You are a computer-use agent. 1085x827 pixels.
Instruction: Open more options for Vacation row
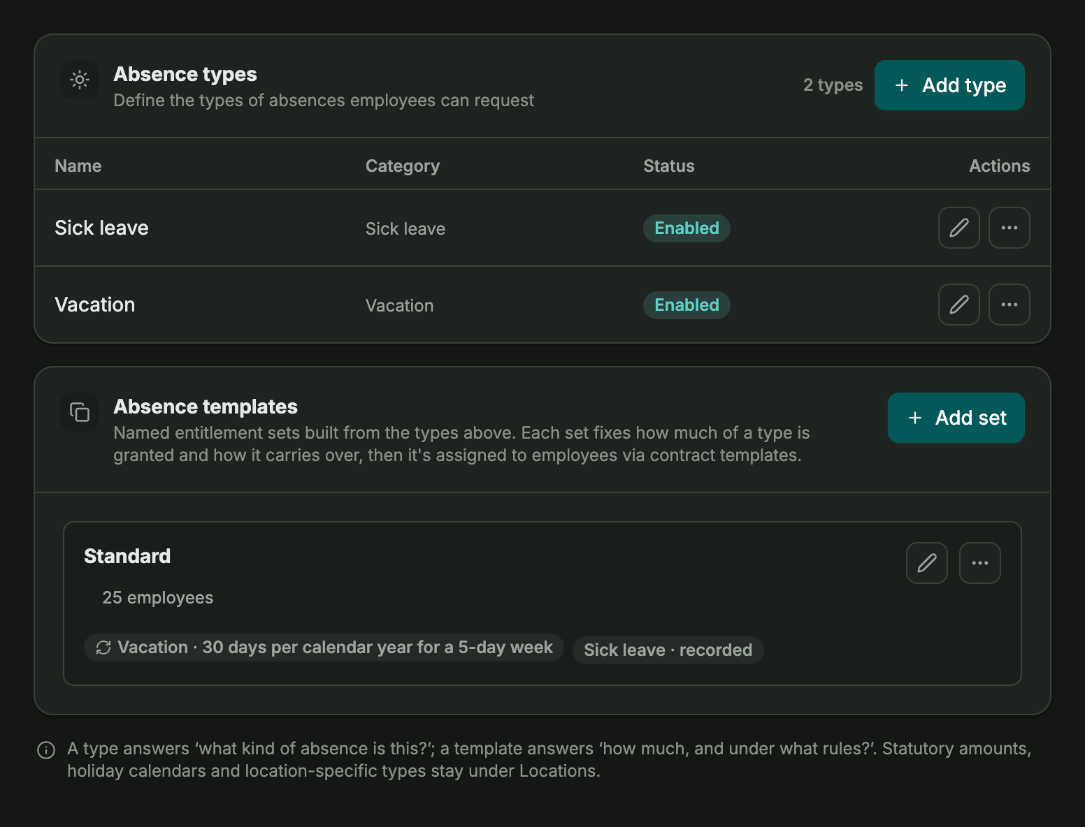(1009, 305)
